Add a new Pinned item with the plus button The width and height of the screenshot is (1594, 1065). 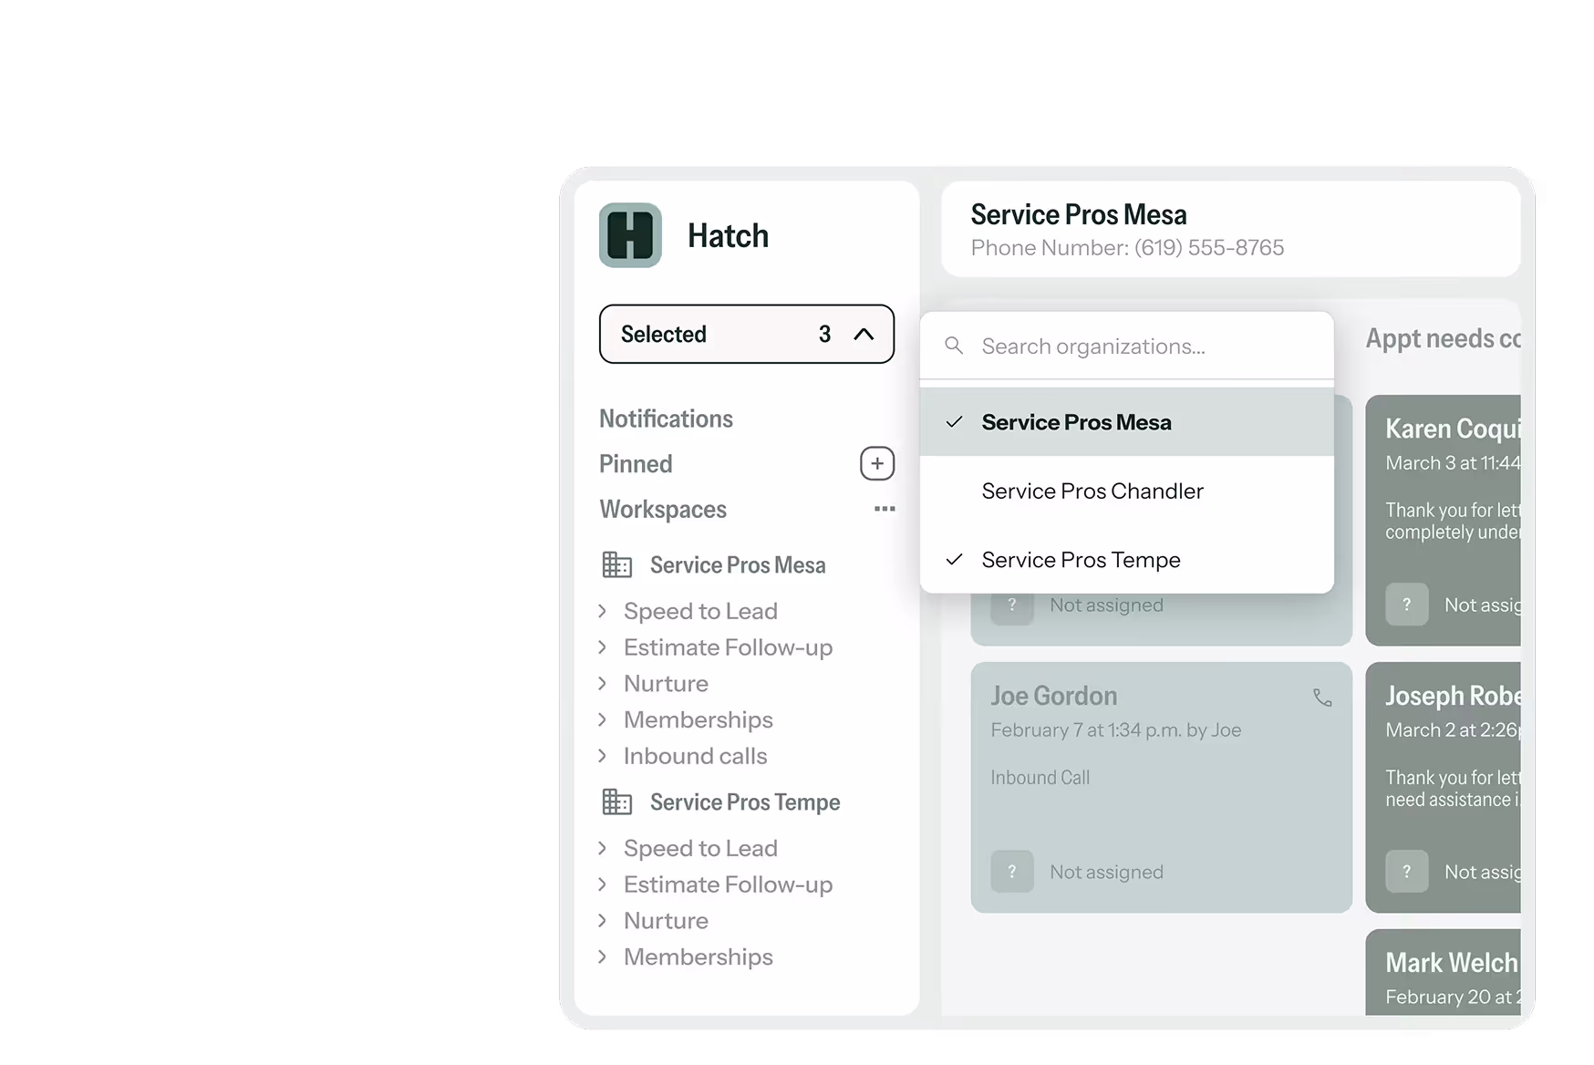876,463
